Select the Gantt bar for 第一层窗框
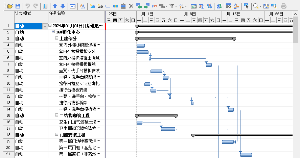This screenshot has height=158, width=300. pyautogui.click(x=246, y=155)
